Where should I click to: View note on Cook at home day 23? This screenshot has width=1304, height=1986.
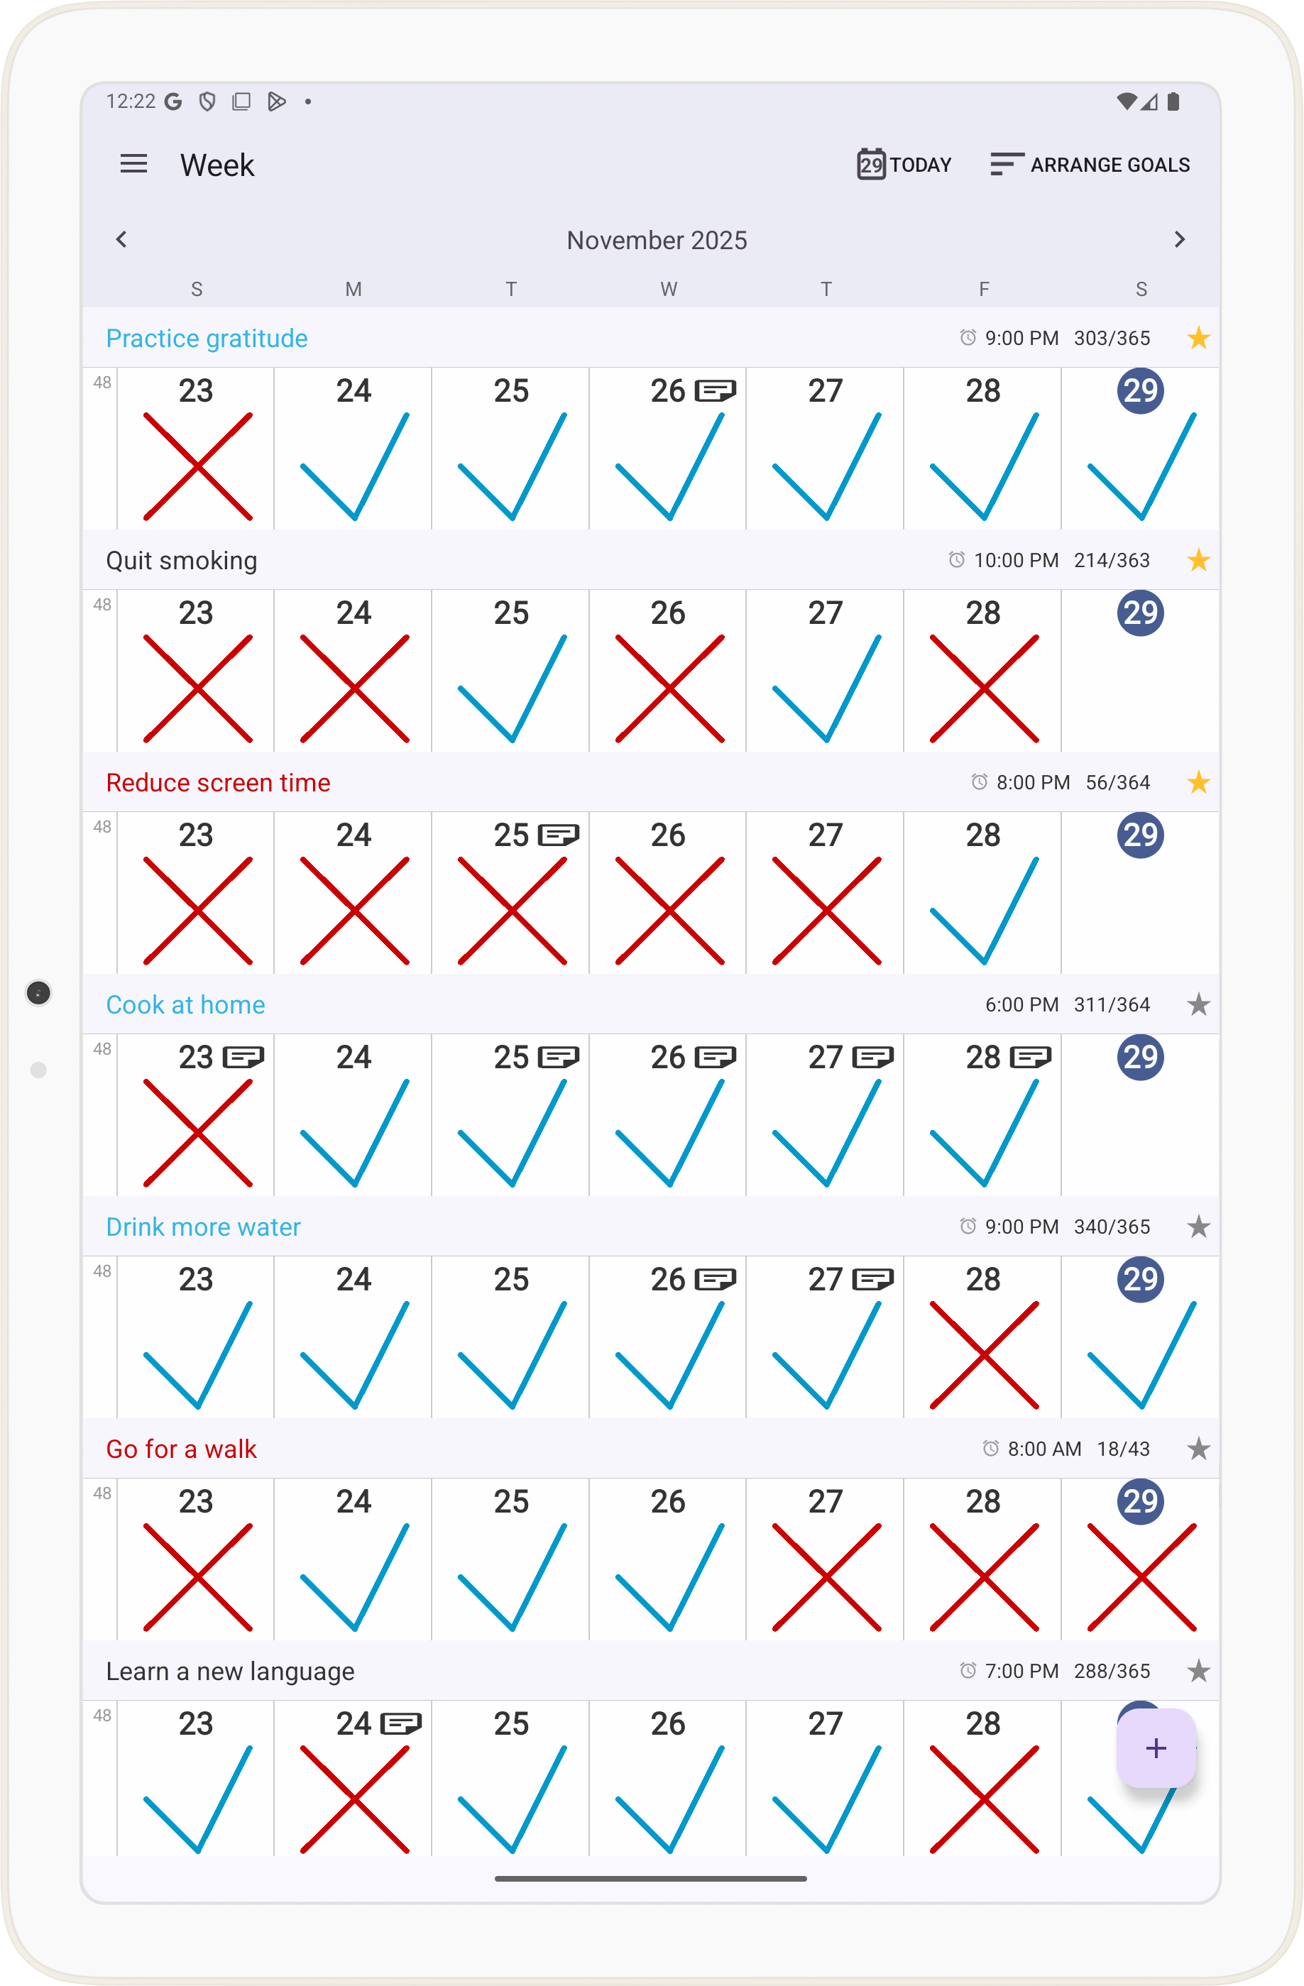click(x=243, y=1058)
